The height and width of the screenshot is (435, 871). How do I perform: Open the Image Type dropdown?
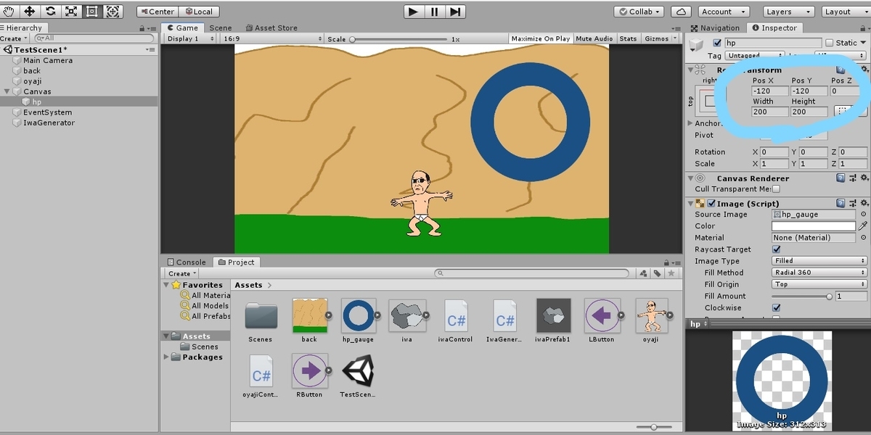point(819,261)
